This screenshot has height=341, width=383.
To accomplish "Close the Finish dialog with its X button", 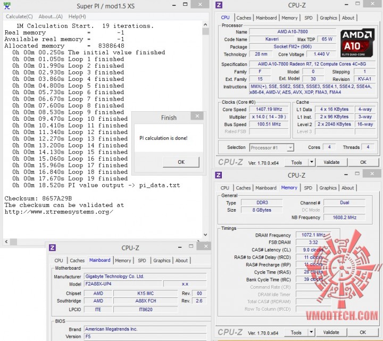I will [197, 116].
